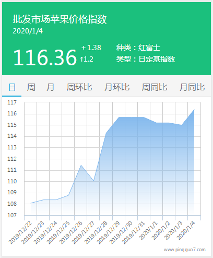Open the 周环比 tab
The image size is (213, 258).
[79, 87]
